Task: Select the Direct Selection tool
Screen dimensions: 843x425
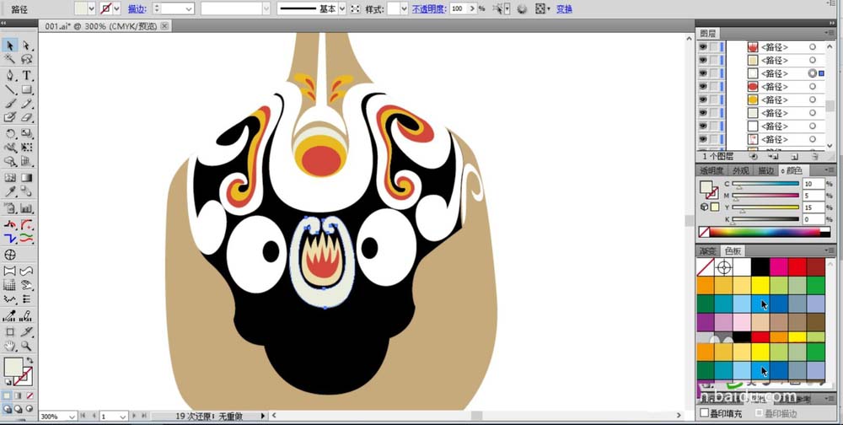Action: coord(27,46)
